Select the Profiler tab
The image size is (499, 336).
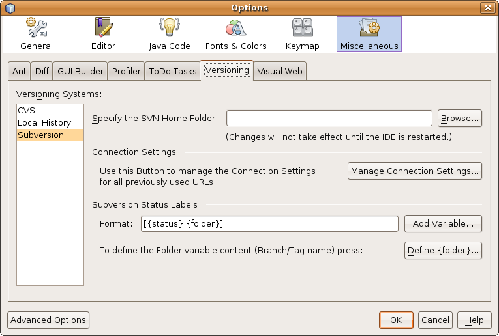[x=127, y=71]
